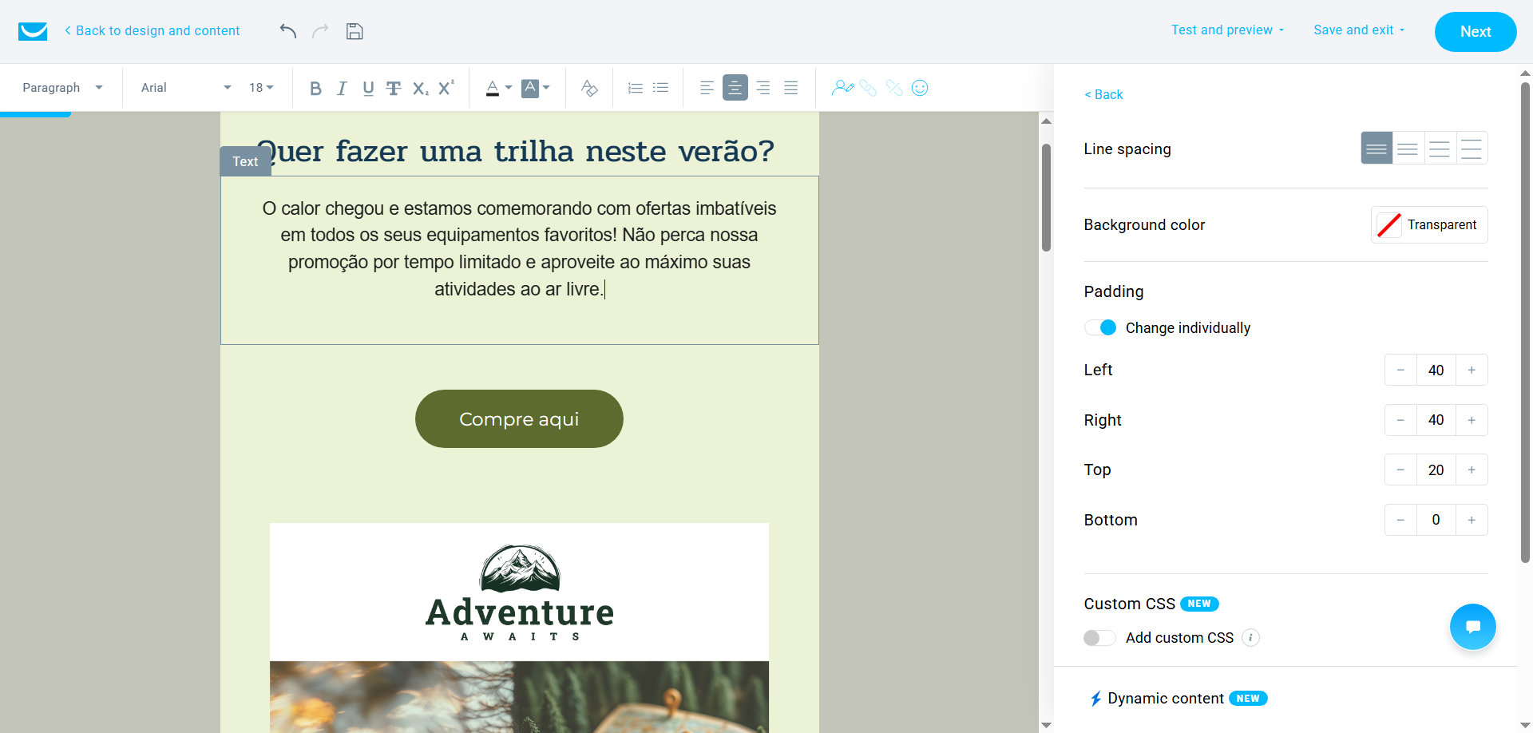Viewport: 1533px width, 733px height.
Task: Enable Add custom CSS
Action: pyautogui.click(x=1099, y=638)
